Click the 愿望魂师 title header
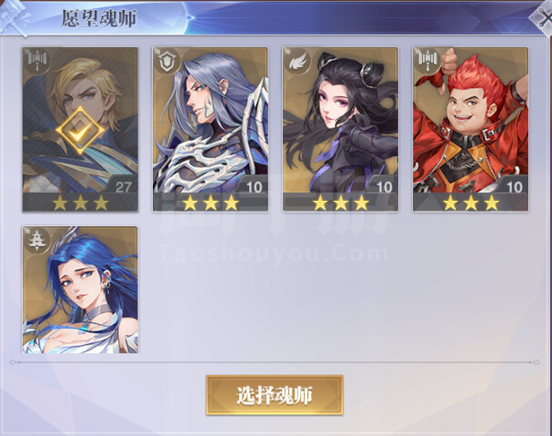 point(99,17)
